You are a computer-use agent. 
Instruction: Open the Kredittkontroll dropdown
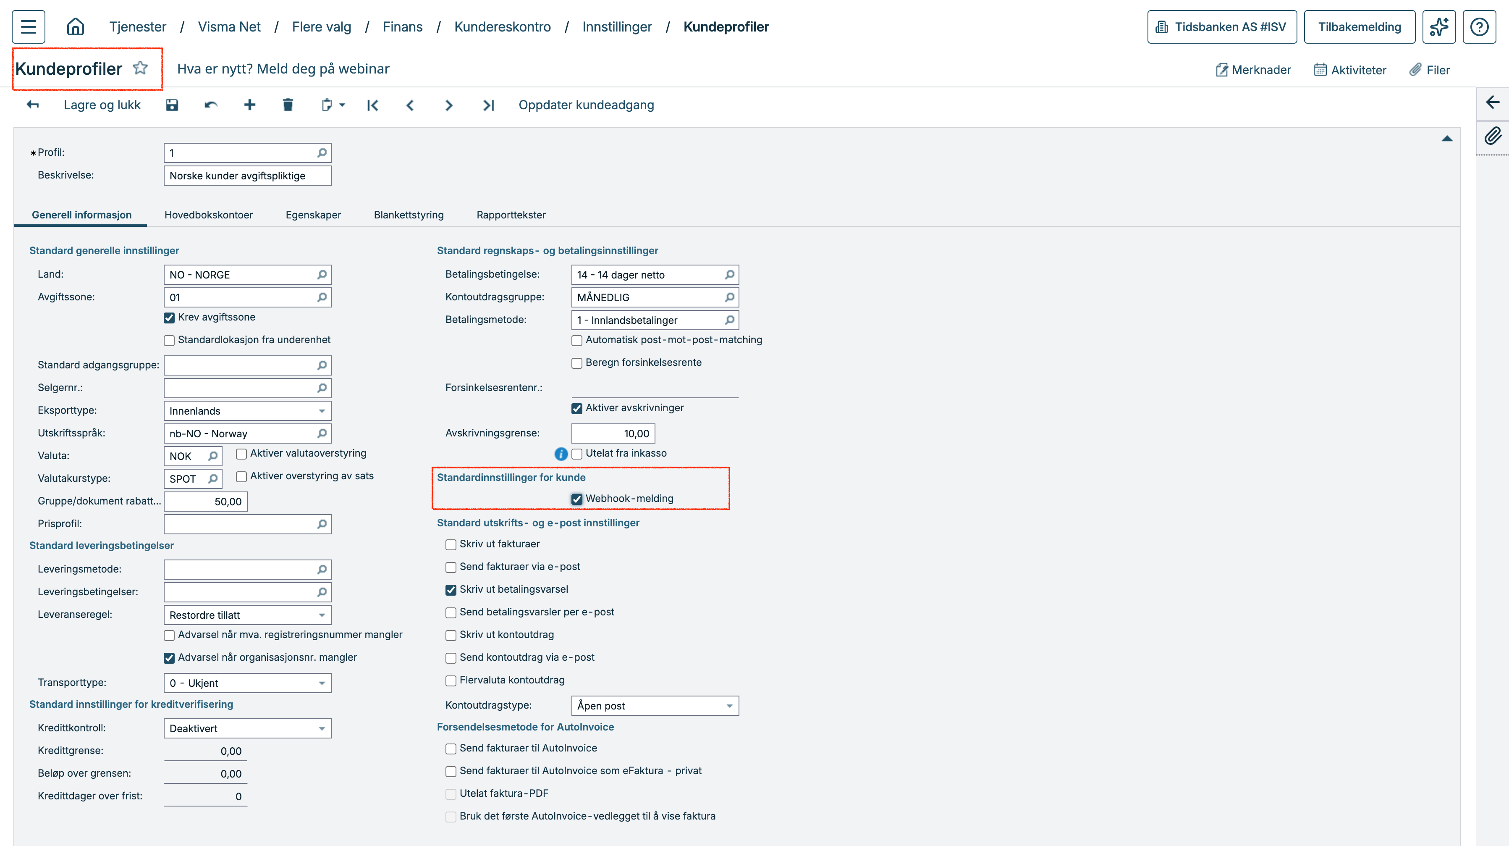[247, 728]
